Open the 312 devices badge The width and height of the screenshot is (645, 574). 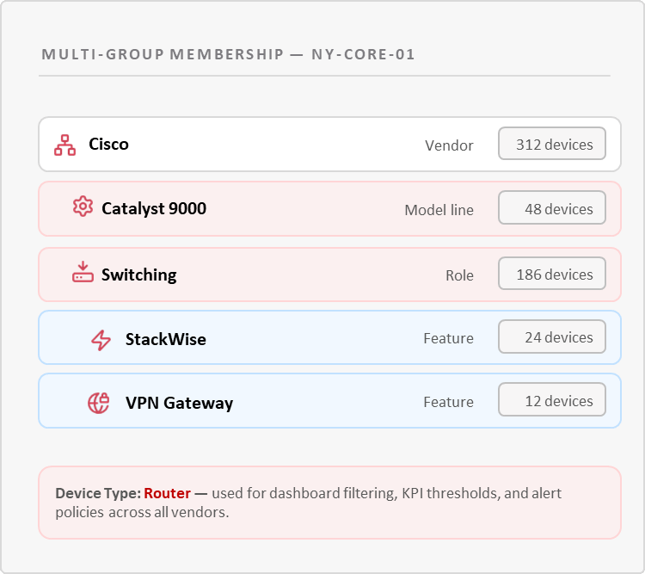[x=552, y=145]
